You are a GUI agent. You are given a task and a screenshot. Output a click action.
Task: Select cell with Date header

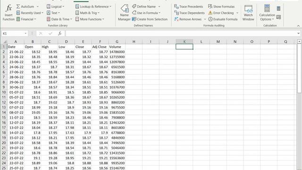[16, 47]
